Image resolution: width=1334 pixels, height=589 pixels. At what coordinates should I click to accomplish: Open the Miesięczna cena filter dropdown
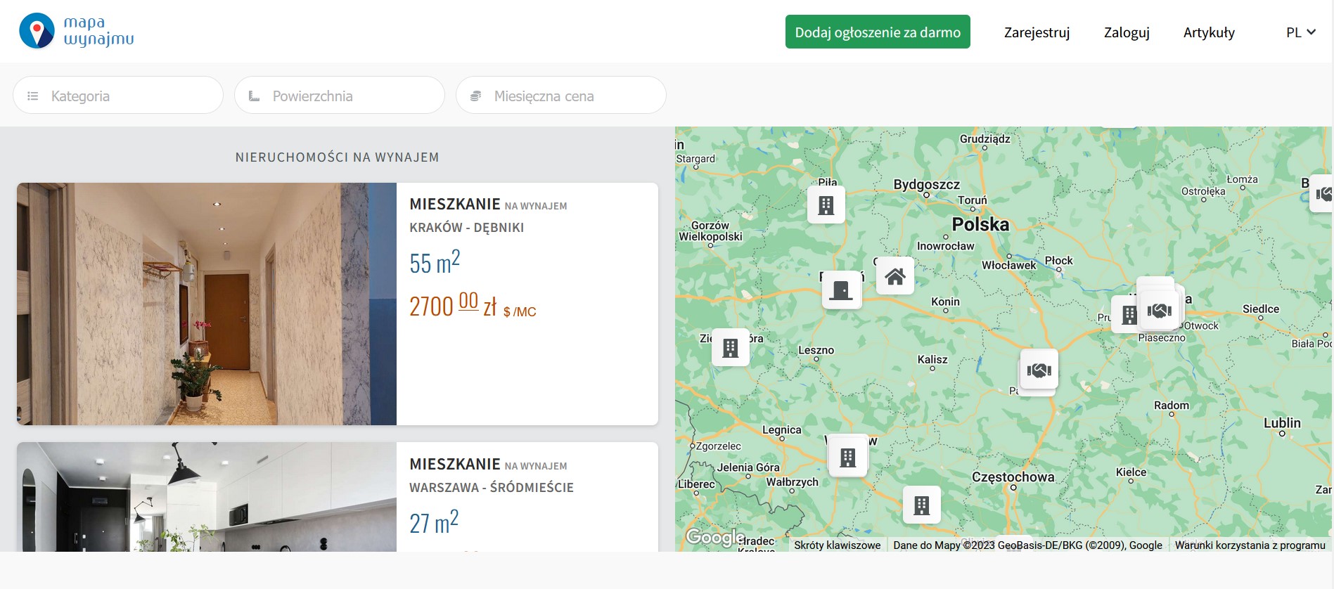[x=561, y=95]
